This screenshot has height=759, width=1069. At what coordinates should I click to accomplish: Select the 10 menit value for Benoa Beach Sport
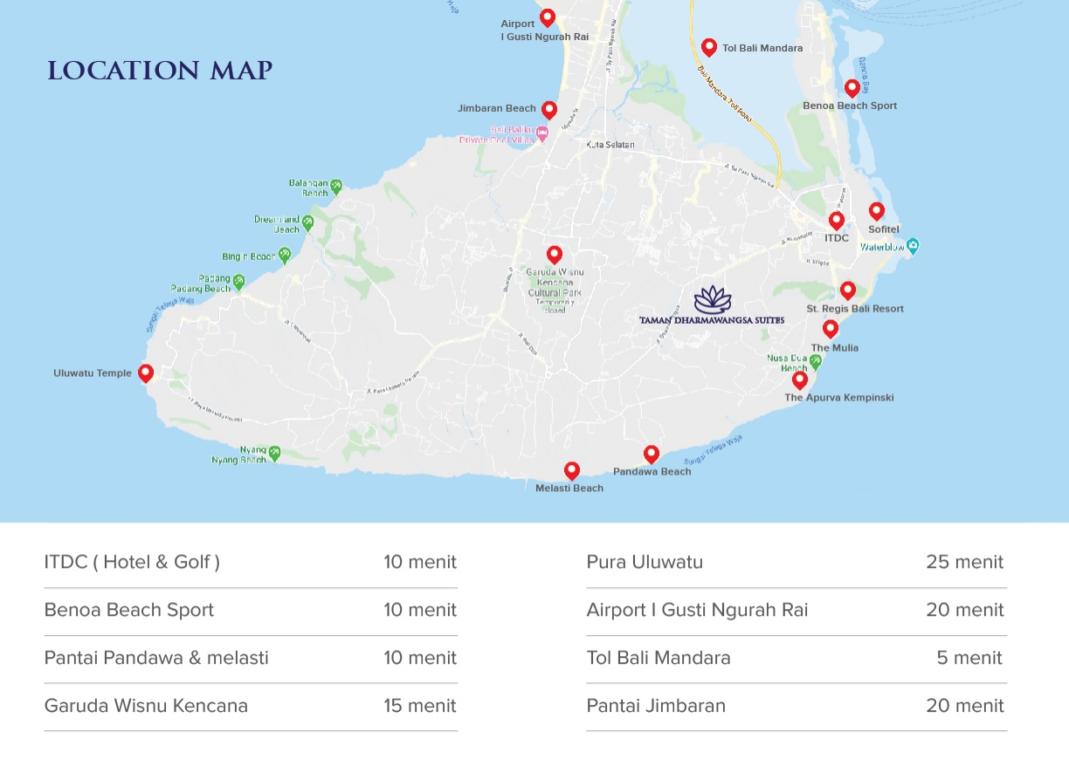pos(420,610)
